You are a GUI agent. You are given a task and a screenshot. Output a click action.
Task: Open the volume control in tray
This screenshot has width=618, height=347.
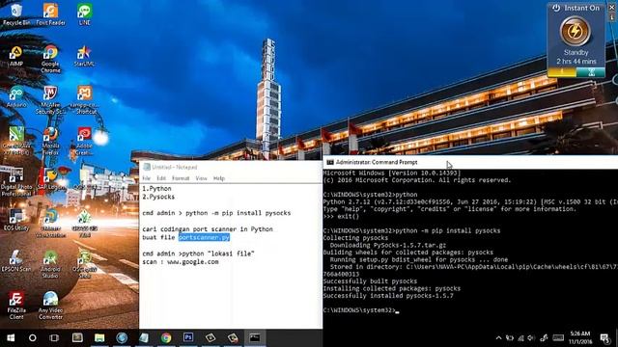(x=531, y=338)
